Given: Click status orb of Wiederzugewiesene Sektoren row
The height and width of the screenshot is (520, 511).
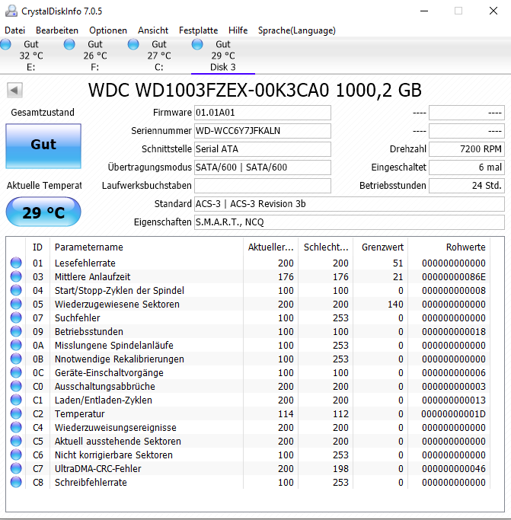Looking at the screenshot, I should pos(16,304).
